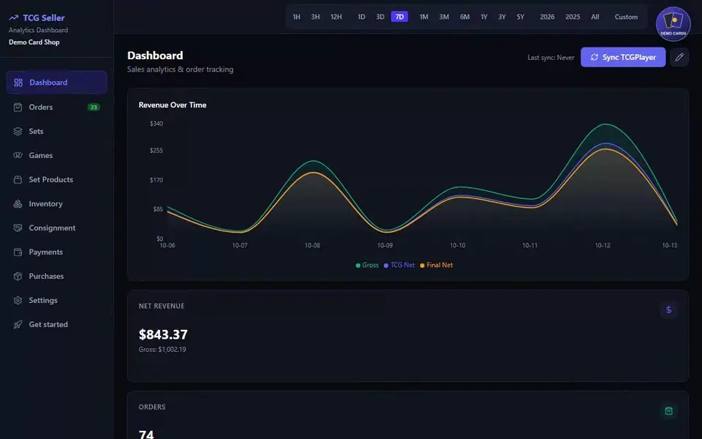Click the Set Products box icon
This screenshot has width=702, height=439.
point(18,180)
